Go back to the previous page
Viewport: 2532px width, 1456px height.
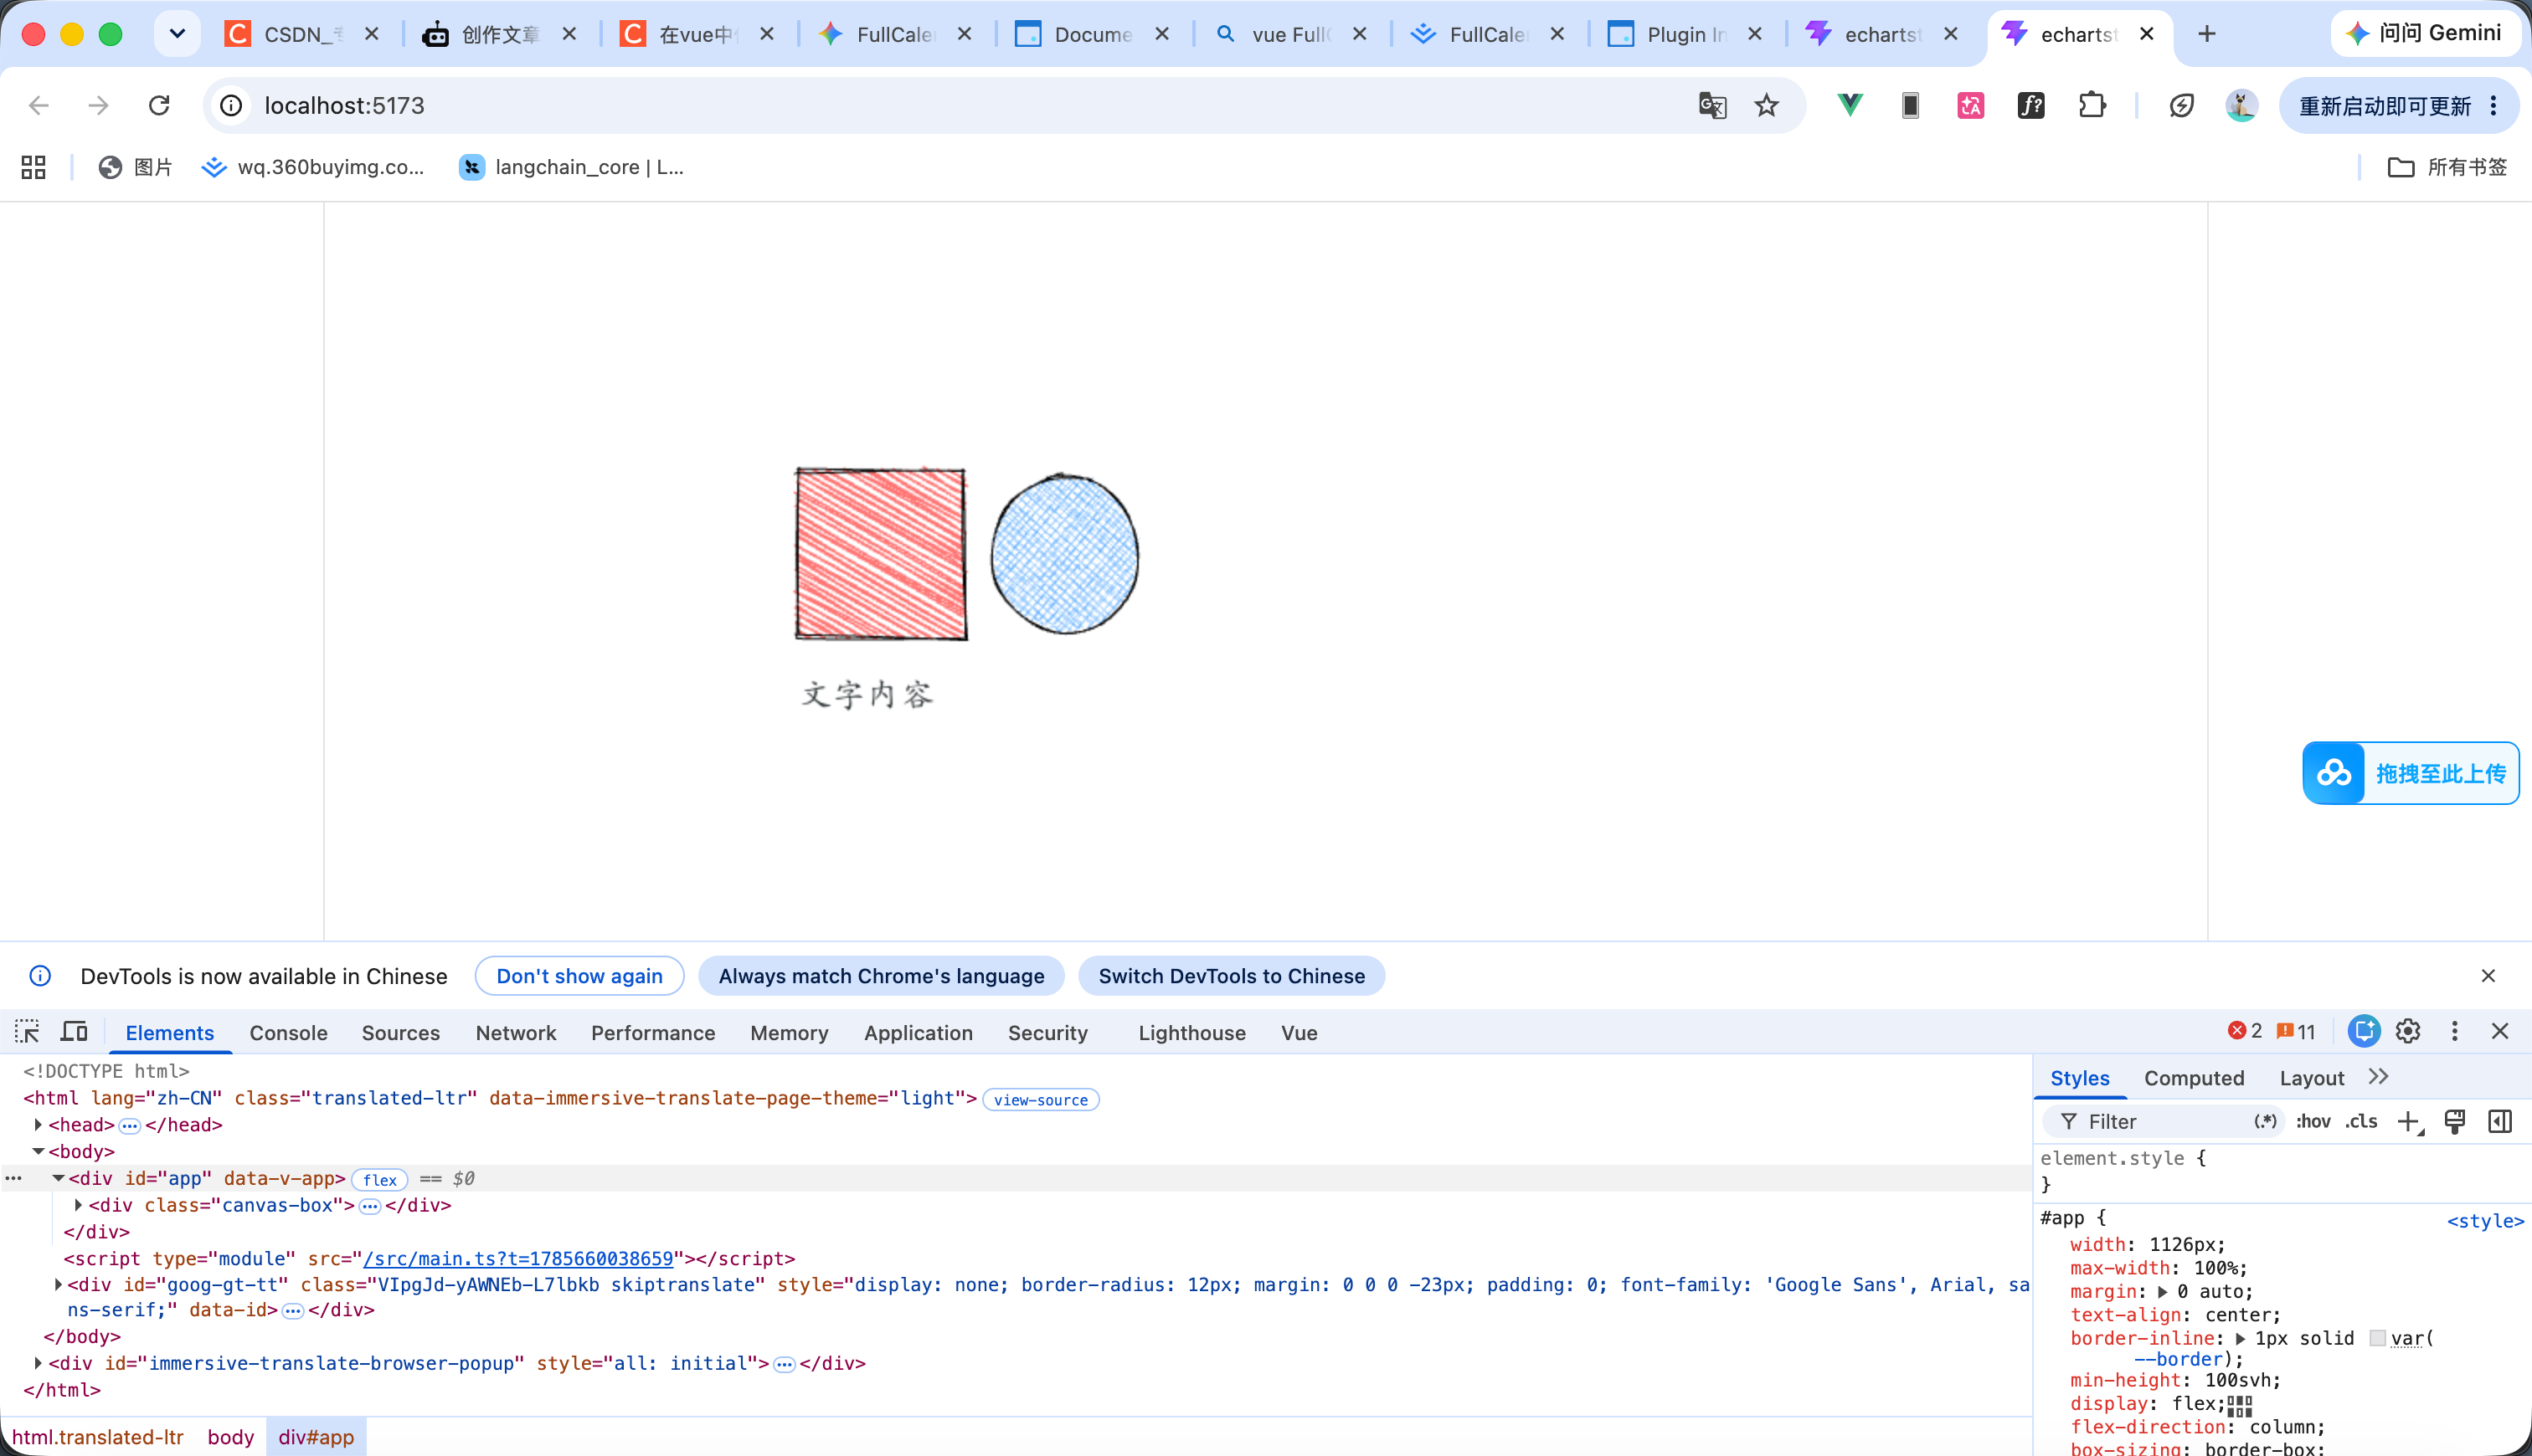click(39, 105)
